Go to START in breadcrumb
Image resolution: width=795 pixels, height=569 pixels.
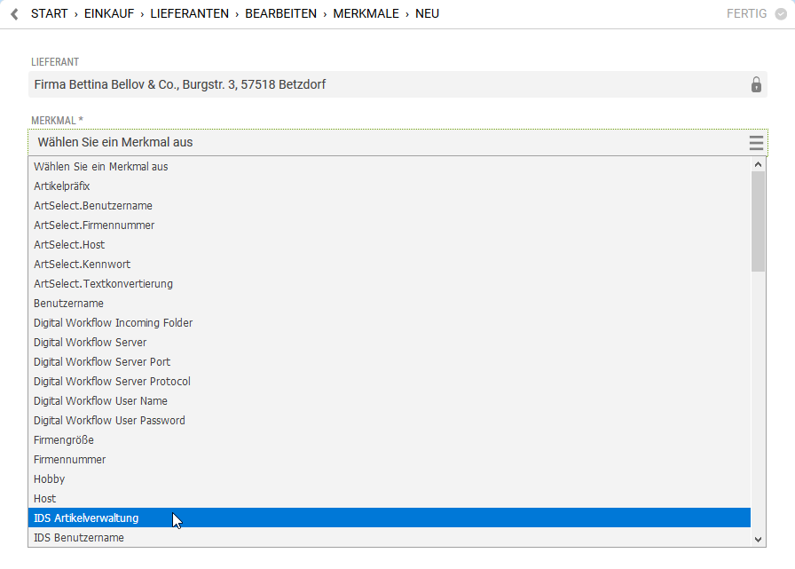[49, 14]
